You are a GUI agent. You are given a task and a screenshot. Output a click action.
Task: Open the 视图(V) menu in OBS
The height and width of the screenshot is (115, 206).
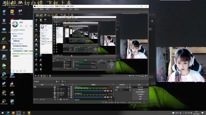tap(48, 9)
